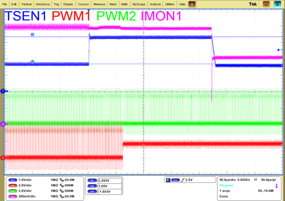This screenshot has height=201, width=285.
Task: Click the channel 2 ground marker on left edge
Action: (x=3, y=157)
